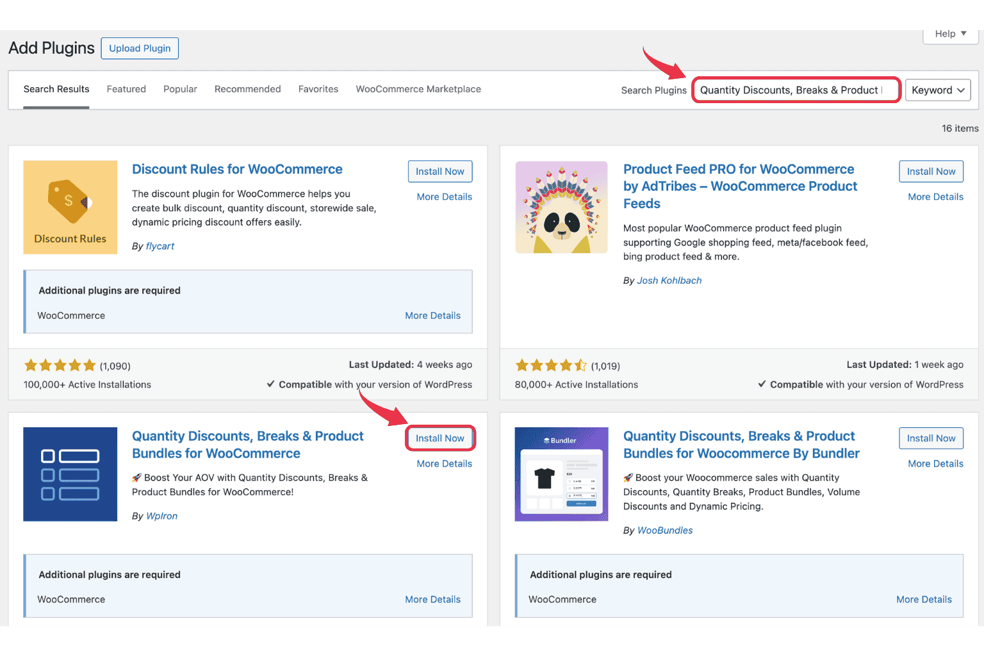The height and width of the screenshot is (656, 984).
Task: Expand the Keyword search type dropdown
Action: click(937, 90)
